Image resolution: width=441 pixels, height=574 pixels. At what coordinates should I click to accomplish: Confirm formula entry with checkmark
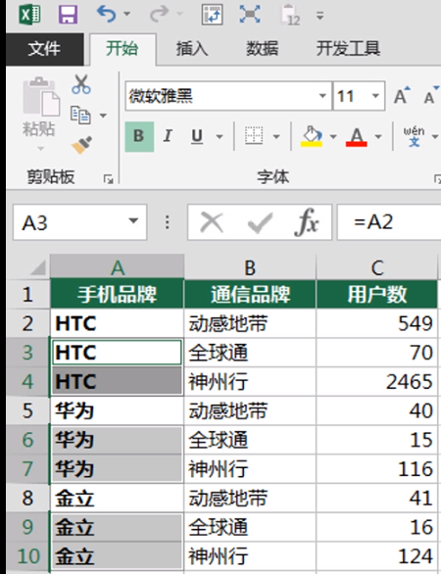(260, 222)
